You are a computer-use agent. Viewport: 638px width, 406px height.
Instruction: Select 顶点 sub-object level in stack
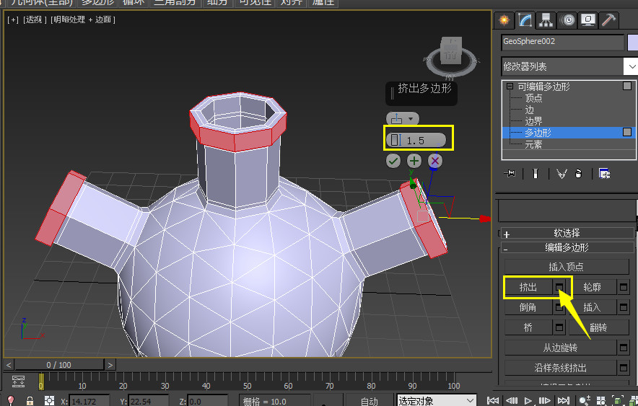[533, 98]
